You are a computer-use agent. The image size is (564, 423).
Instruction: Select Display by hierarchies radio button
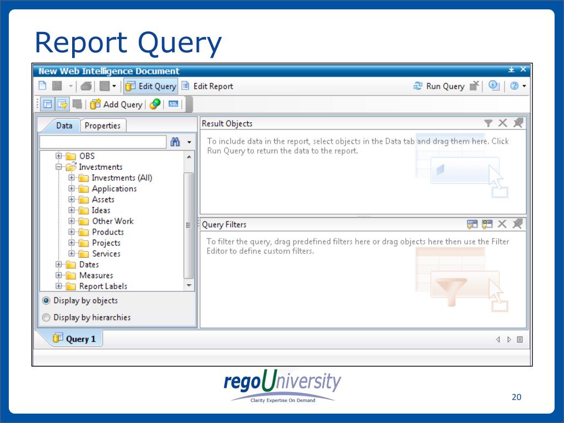coord(46,318)
